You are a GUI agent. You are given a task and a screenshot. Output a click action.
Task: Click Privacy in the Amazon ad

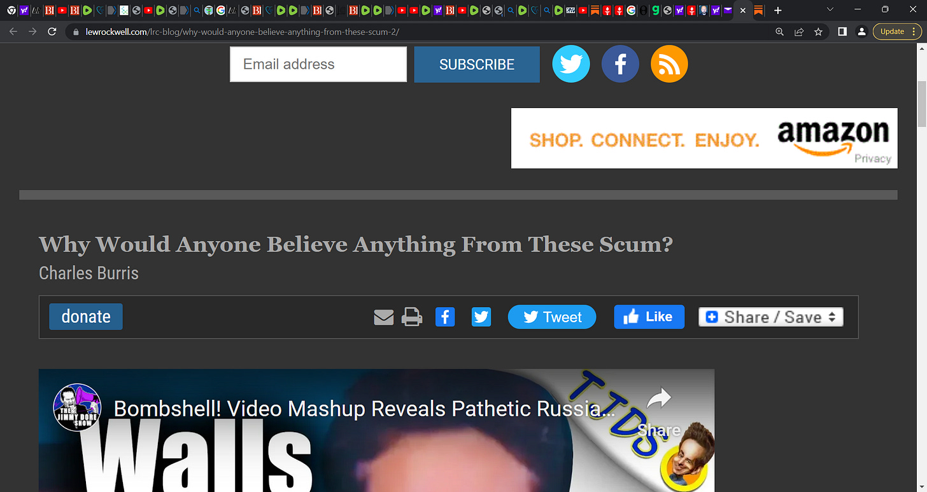tap(872, 158)
